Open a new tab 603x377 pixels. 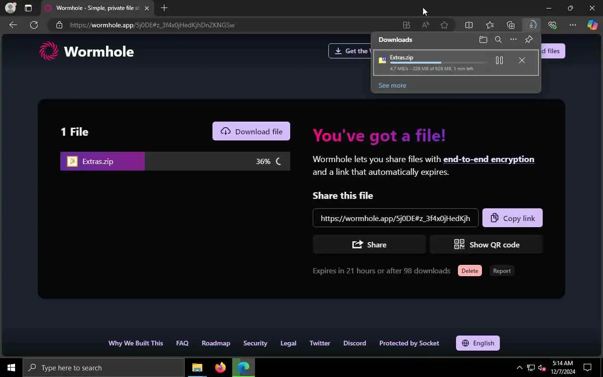[164, 8]
